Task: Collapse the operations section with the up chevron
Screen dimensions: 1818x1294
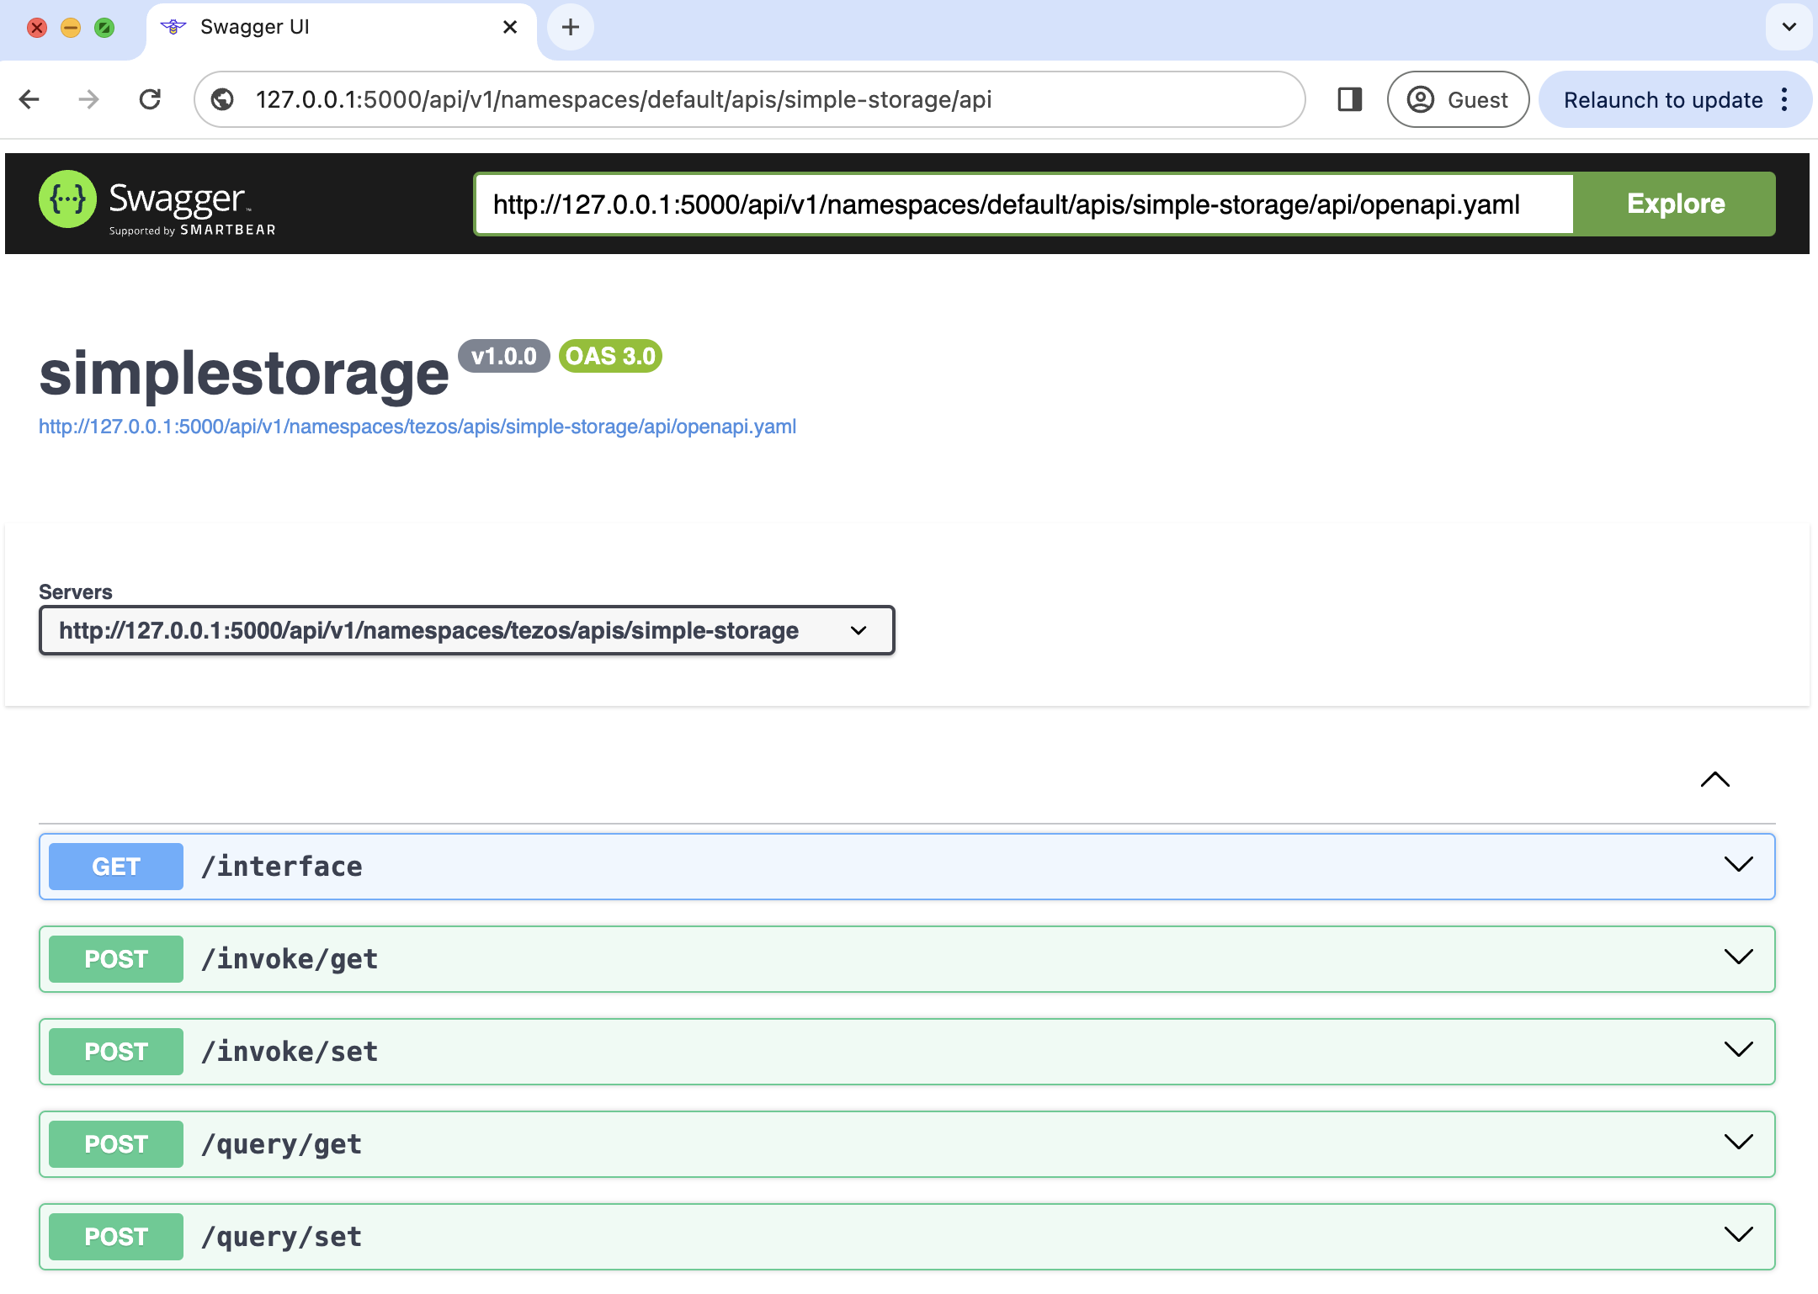Action: click(x=1714, y=780)
